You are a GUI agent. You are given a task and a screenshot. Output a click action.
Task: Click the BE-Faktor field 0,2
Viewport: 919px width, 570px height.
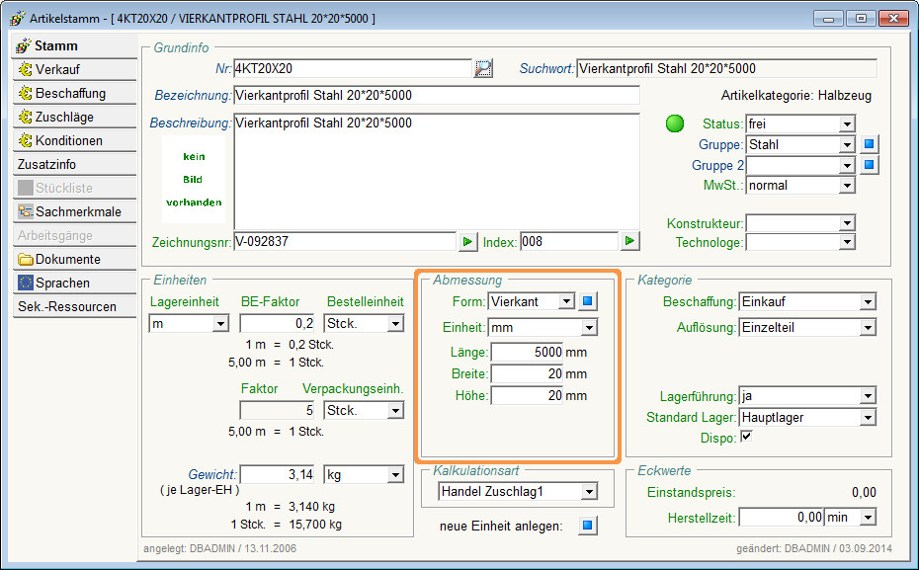tap(278, 323)
